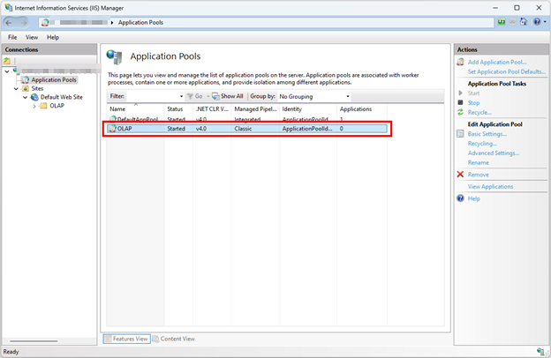This screenshot has width=551, height=358.
Task: Click the Started status cell of OLAP
Action: click(176, 129)
